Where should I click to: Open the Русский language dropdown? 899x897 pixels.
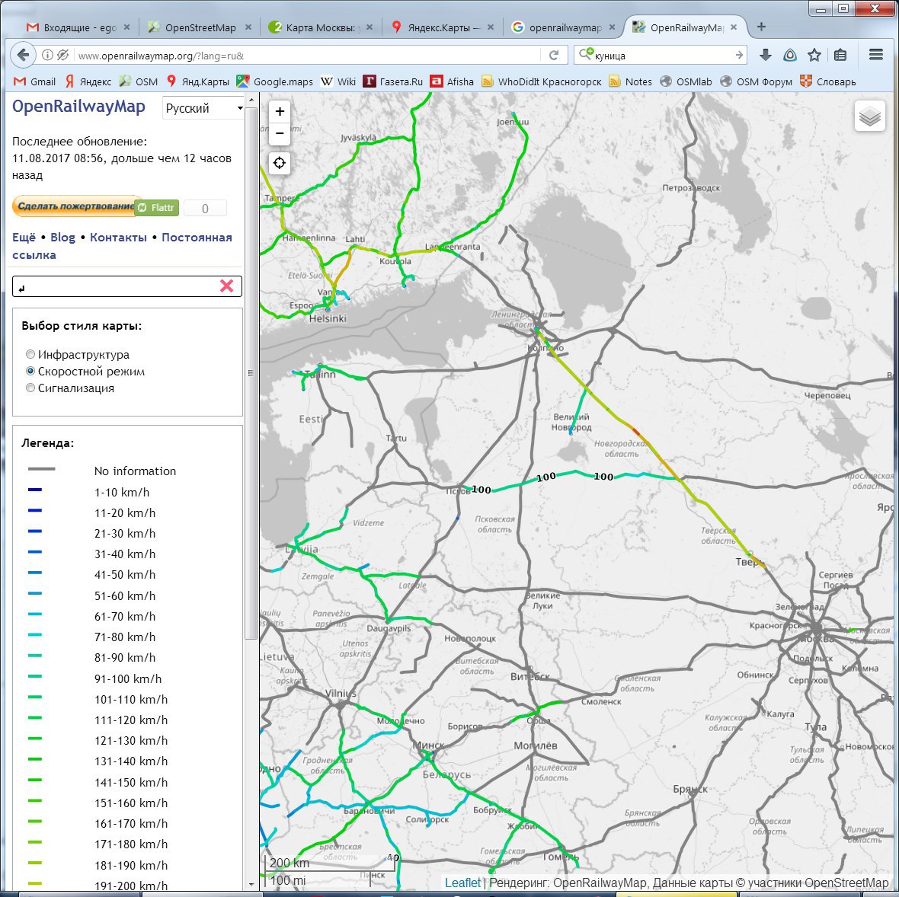coord(203,108)
